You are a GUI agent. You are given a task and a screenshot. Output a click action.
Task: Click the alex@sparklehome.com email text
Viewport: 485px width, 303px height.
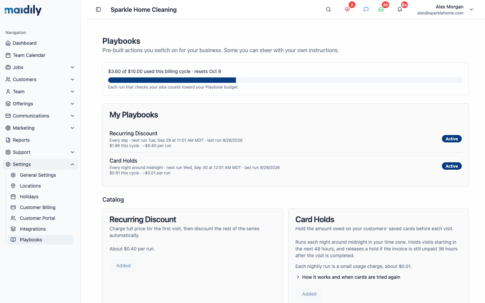point(440,13)
